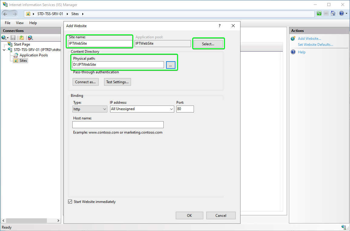
Task: Click the folder icon at start of address bar
Action: pos(28,14)
